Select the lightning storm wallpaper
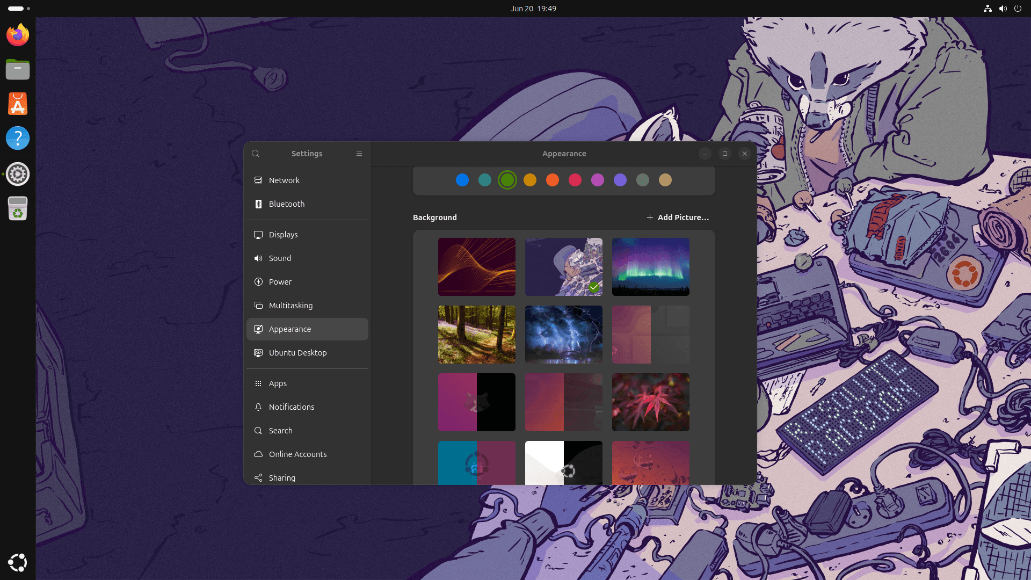Viewport: 1031px width, 580px height. 564,335
